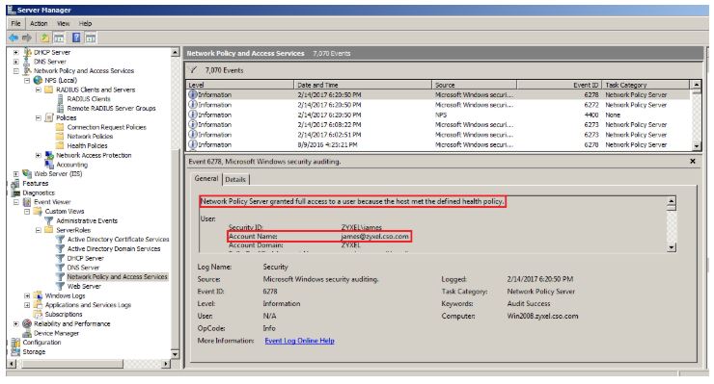The height and width of the screenshot is (384, 714).
Task: Click the NPS (Local) globe icon
Action: pyautogui.click(x=39, y=81)
